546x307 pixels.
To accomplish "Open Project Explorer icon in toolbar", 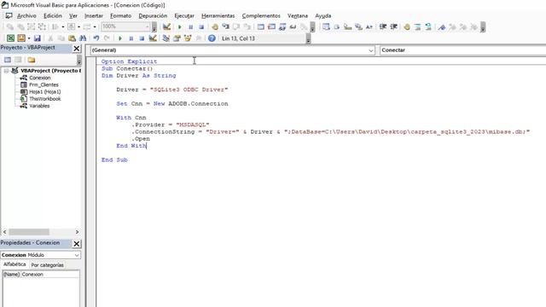I will coord(166,38).
